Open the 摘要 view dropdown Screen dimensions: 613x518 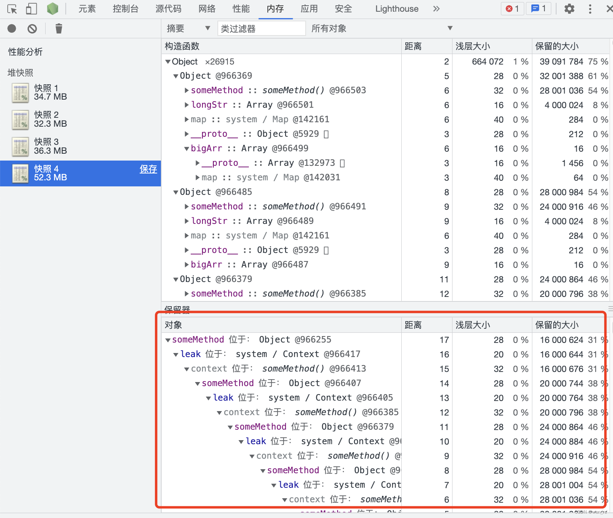pos(189,28)
